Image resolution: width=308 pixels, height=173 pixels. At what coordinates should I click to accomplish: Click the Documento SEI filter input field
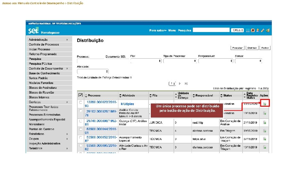click(117, 61)
